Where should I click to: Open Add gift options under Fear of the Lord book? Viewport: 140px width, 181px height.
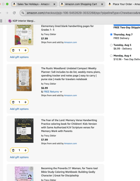19,157
